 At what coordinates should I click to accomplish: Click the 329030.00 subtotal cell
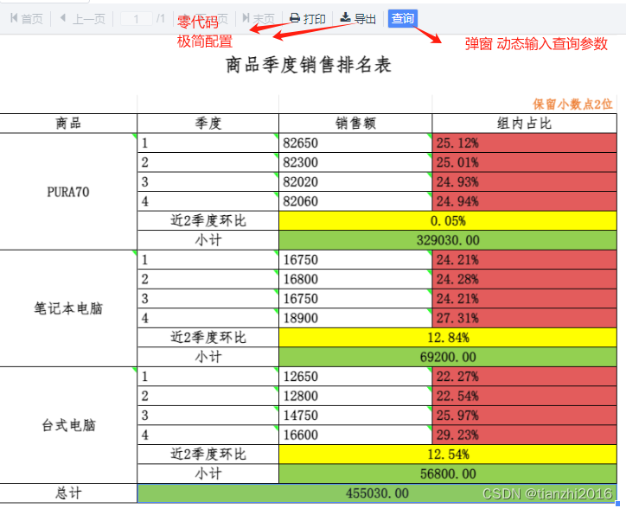point(448,240)
